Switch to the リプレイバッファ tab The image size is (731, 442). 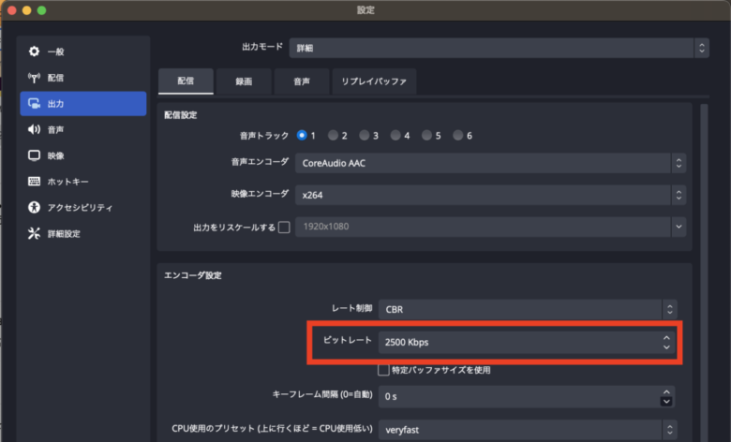click(x=374, y=81)
